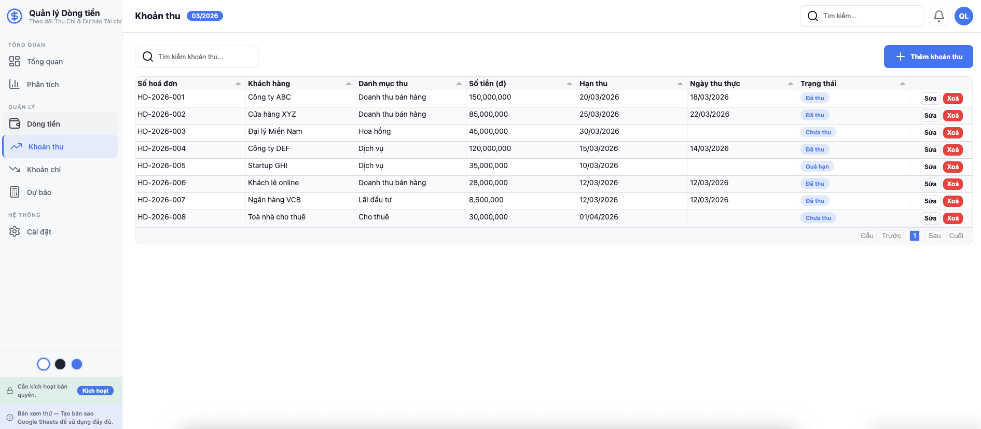This screenshot has height=429, width=981.
Task: Click the Khoản chi trending-down icon
Action: coord(15,170)
